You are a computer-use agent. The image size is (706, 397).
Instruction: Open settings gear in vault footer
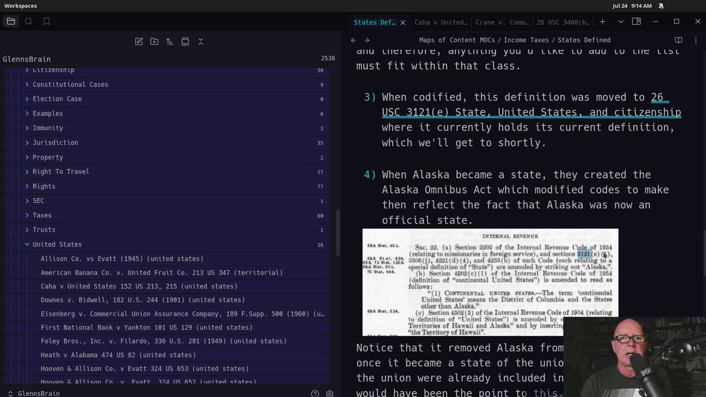(x=330, y=393)
